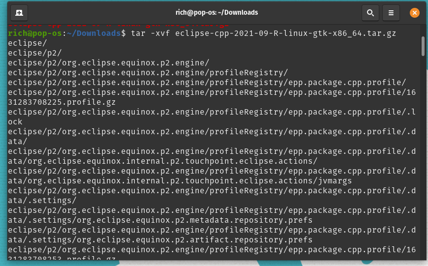Click the 'artifact.repository.prefs' line

(x=160, y=240)
